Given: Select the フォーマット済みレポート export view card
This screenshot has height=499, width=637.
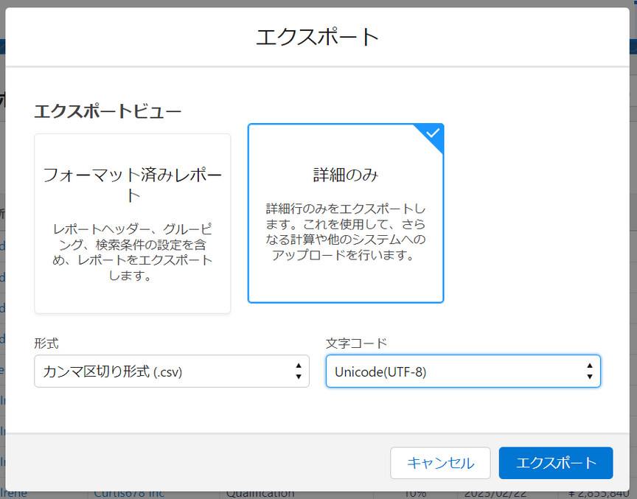Looking at the screenshot, I should (x=133, y=223).
